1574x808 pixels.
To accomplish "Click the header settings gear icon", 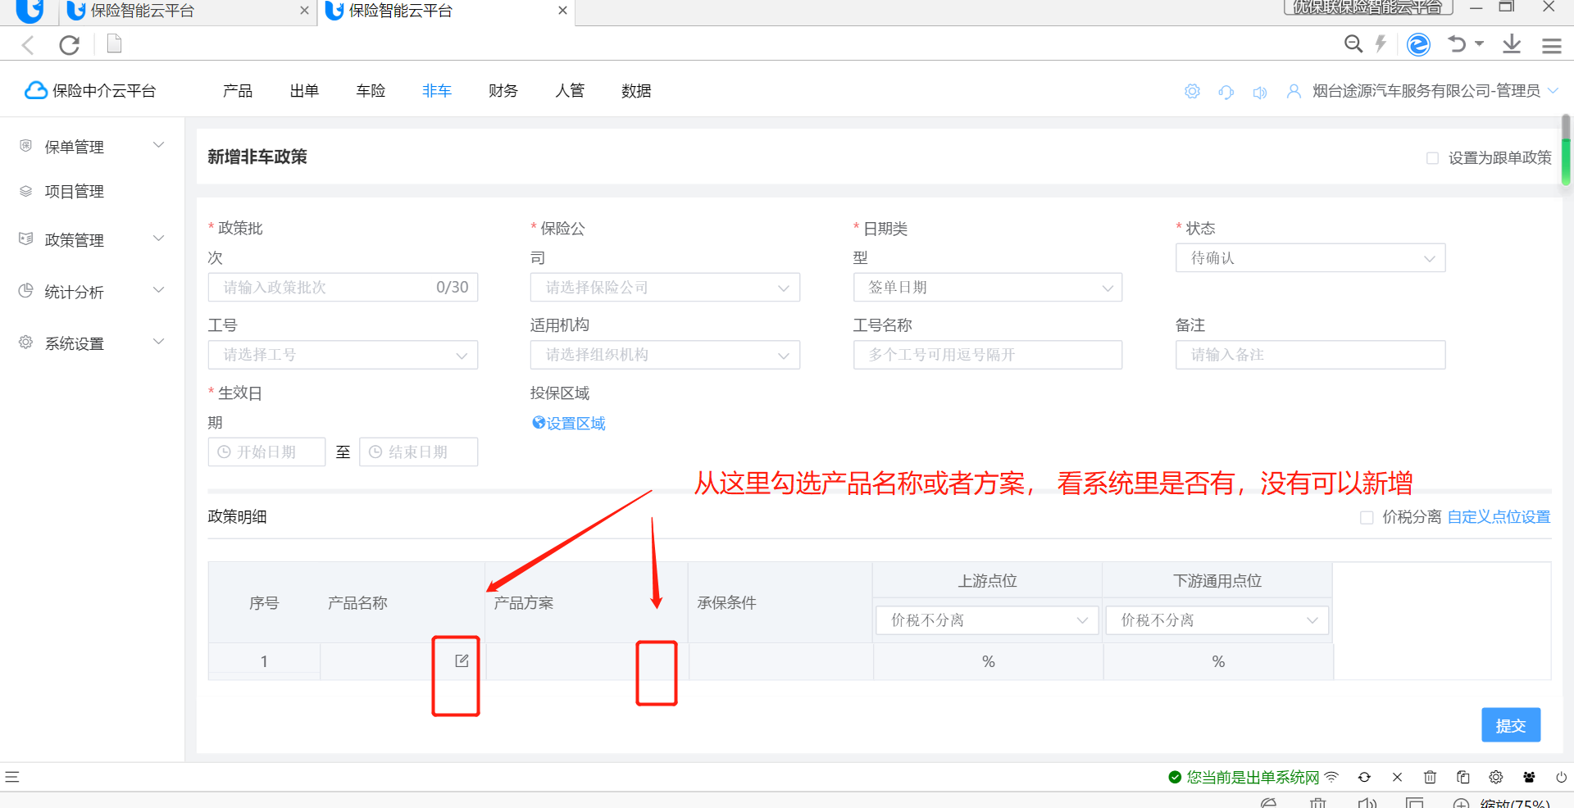I will (x=1192, y=91).
